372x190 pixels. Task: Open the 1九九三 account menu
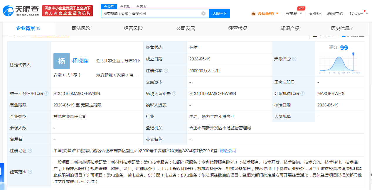click(358, 13)
